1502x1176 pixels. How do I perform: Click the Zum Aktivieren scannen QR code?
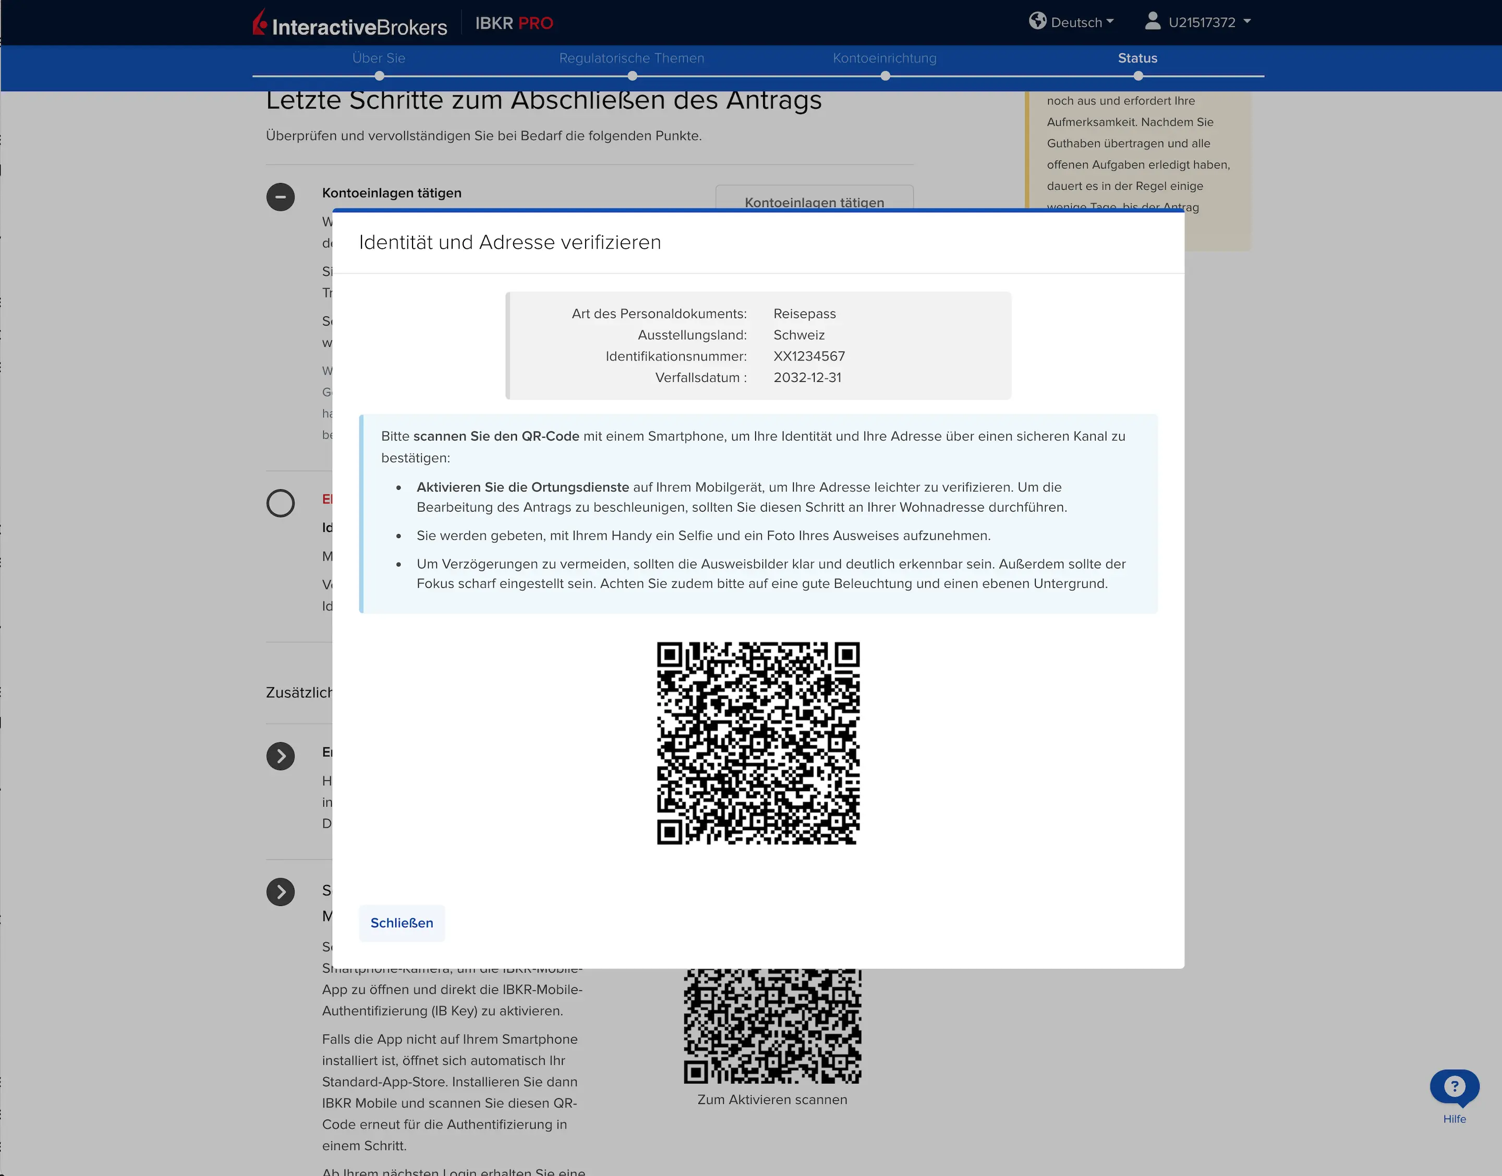[772, 1026]
